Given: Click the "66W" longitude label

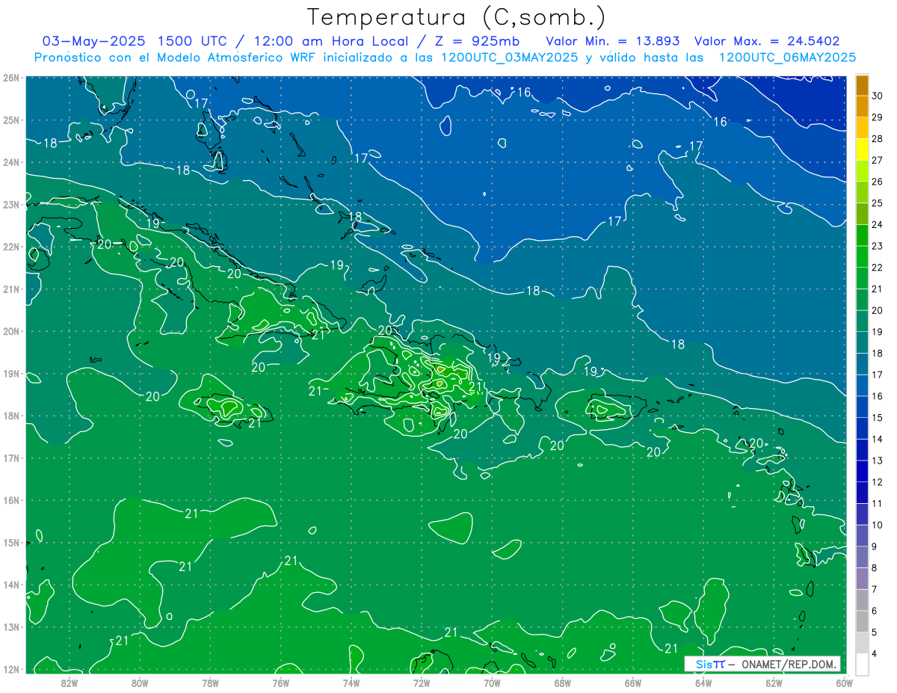Looking at the screenshot, I should pos(633,683).
